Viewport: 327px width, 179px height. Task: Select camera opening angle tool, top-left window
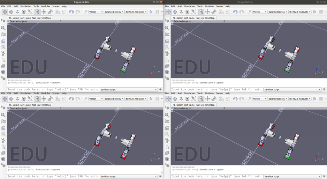click(x=24, y=12)
